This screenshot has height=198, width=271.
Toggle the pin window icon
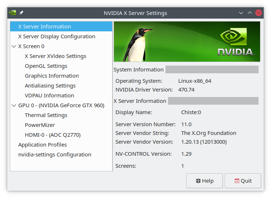(21, 13)
